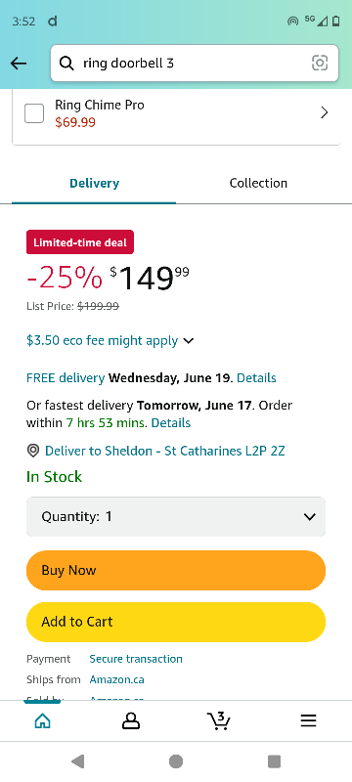This screenshot has height=782, width=352.
Task: Open Details link for free delivery
Action: 256,378
